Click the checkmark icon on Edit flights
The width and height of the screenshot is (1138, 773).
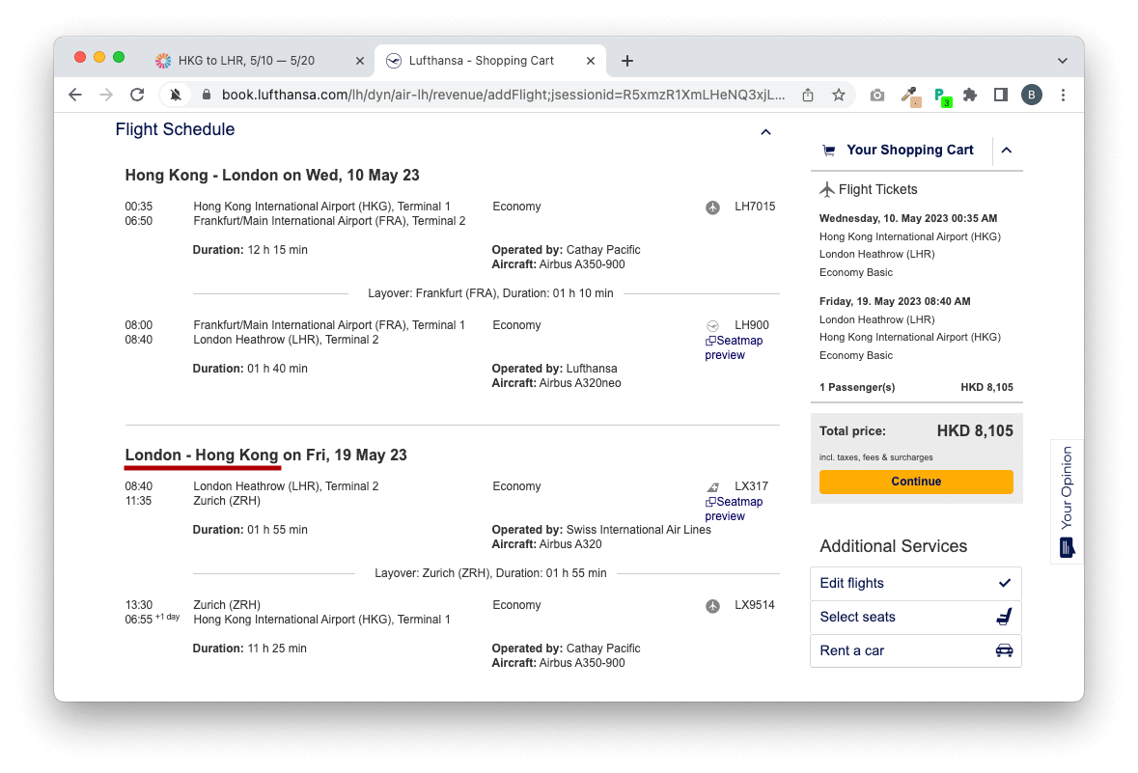tap(1005, 583)
